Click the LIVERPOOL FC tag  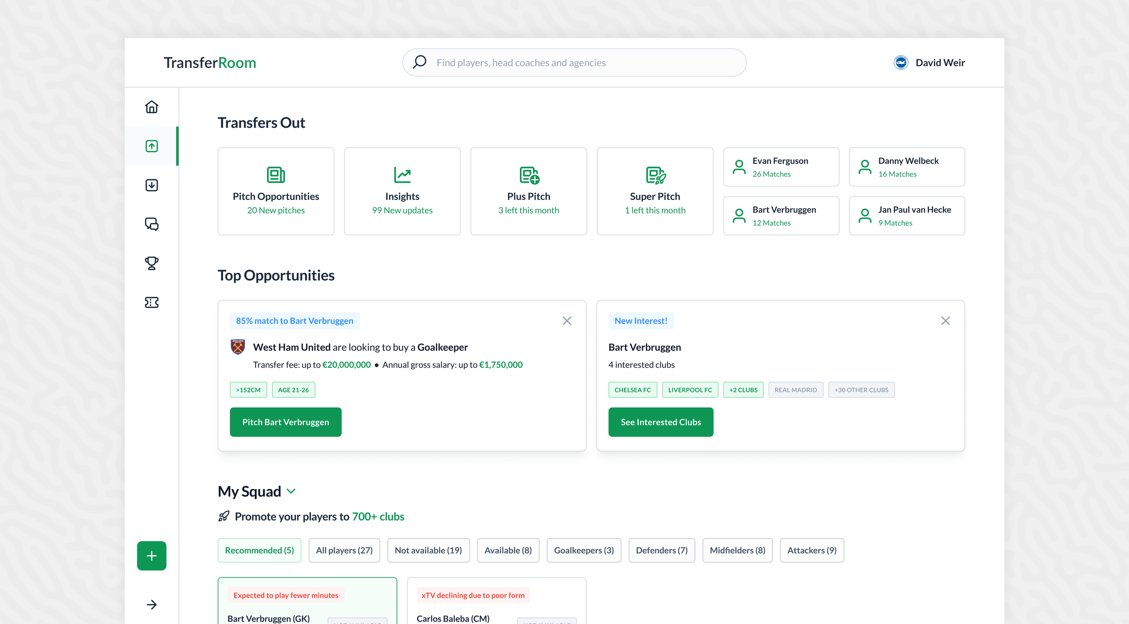click(x=690, y=390)
